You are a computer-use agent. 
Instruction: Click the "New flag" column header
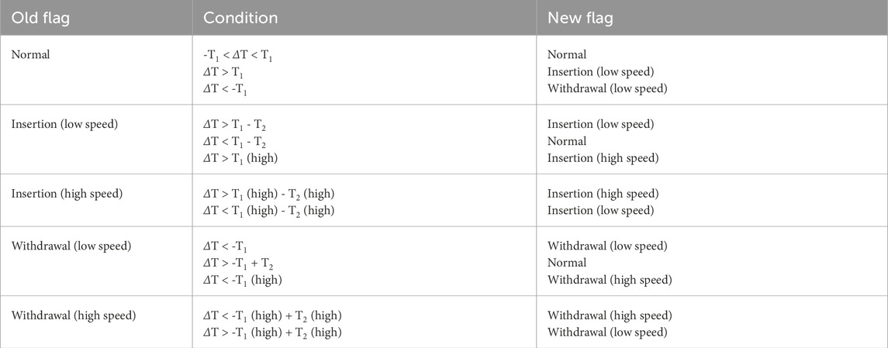(580, 17)
